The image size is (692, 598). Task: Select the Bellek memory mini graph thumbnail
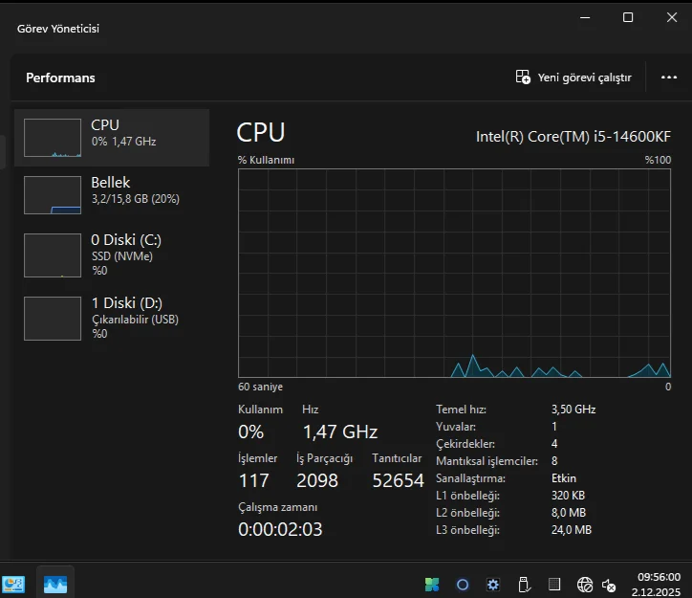[x=53, y=195]
